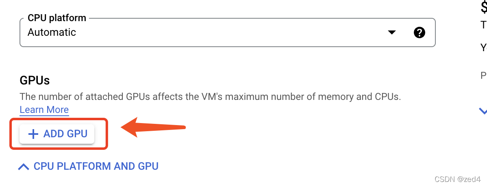This screenshot has height=186, width=487.
Task: Click the CPU platform dropdown arrow
Action: click(x=392, y=32)
